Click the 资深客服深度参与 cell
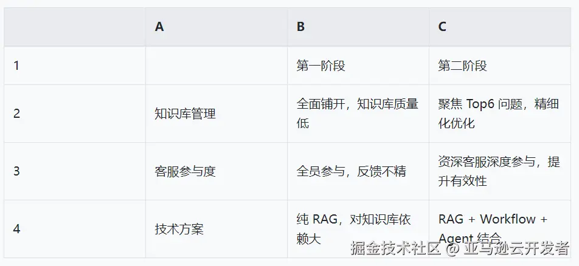 tap(500, 171)
